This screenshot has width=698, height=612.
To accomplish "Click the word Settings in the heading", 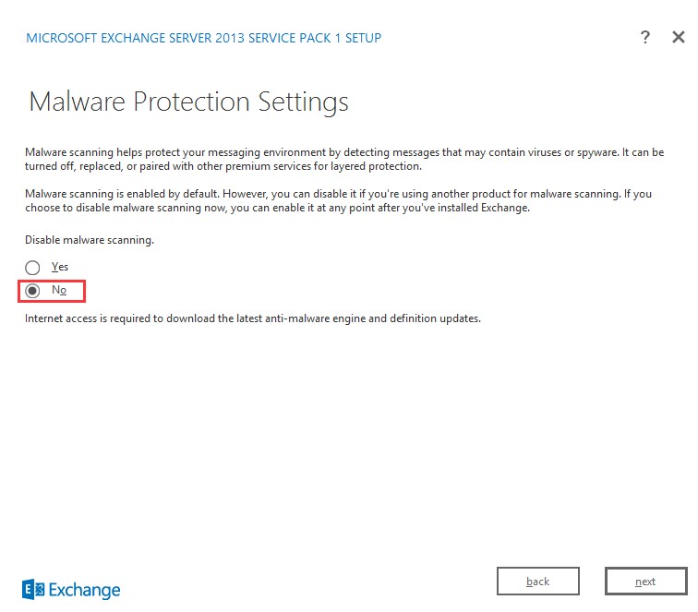I will click(x=299, y=102).
